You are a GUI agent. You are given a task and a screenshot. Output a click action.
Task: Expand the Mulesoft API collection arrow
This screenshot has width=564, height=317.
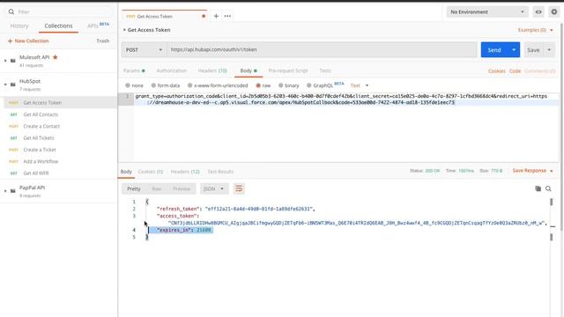(x=5, y=61)
